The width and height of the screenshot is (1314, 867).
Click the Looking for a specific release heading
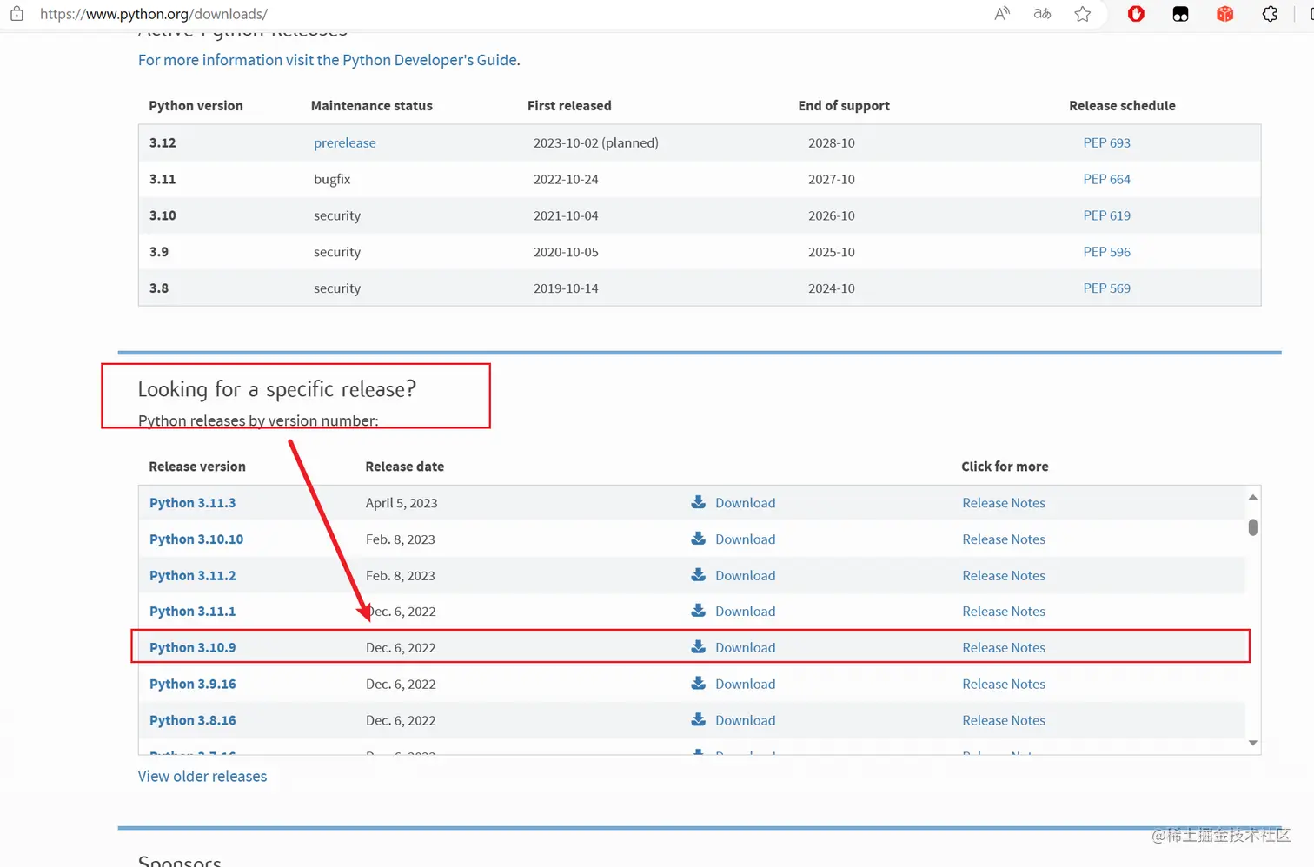tap(277, 389)
